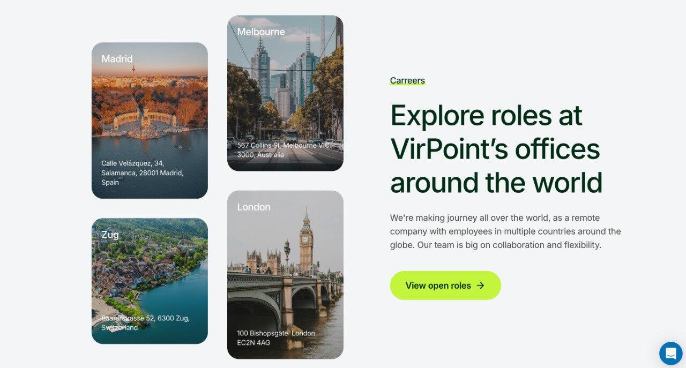Select the London office card
Screen dimensions: 686x368
[x=285, y=275]
